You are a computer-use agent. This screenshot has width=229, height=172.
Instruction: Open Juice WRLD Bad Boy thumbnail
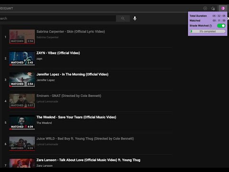(22, 144)
